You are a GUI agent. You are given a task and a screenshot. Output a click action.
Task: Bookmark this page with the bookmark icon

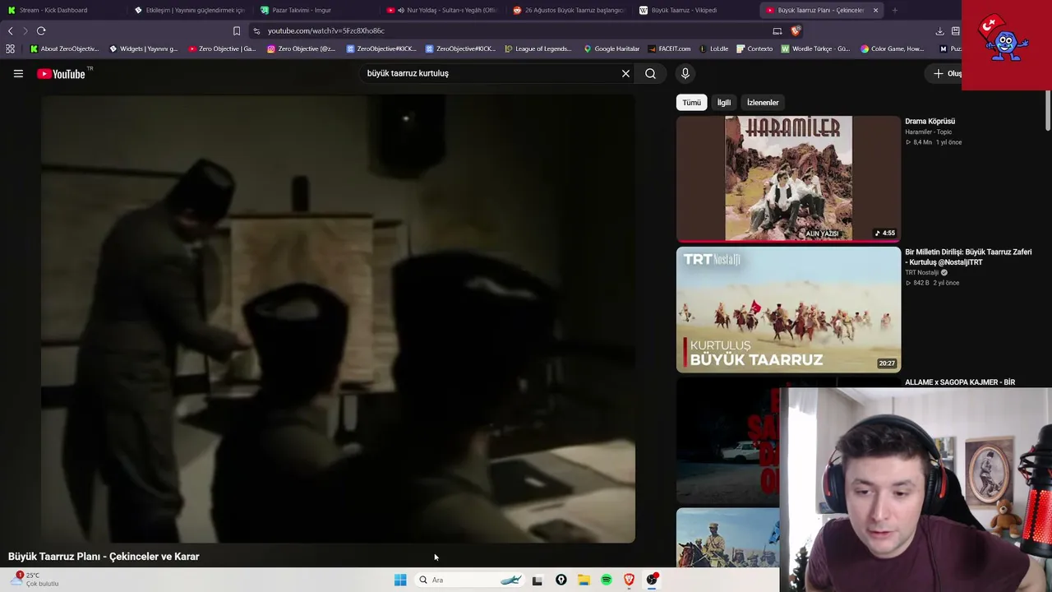pos(237,31)
